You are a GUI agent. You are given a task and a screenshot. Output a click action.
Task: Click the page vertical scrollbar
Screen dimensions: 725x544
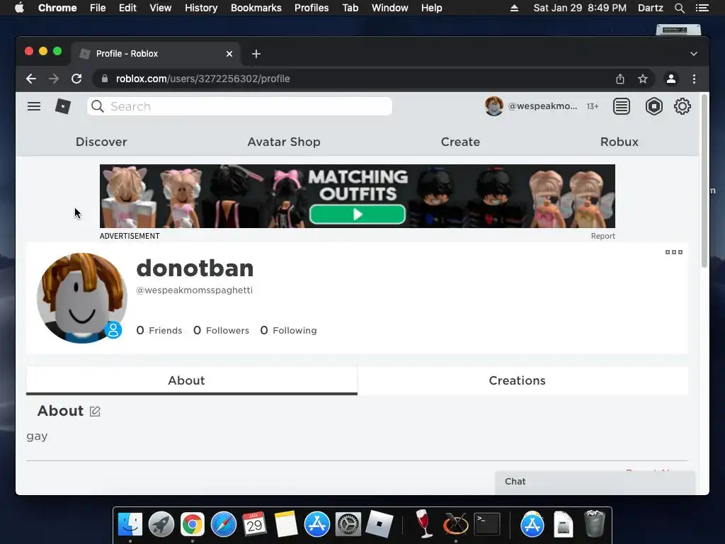click(x=704, y=181)
